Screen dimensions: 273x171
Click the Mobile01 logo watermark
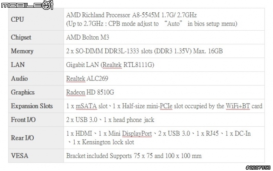coord(27,5)
